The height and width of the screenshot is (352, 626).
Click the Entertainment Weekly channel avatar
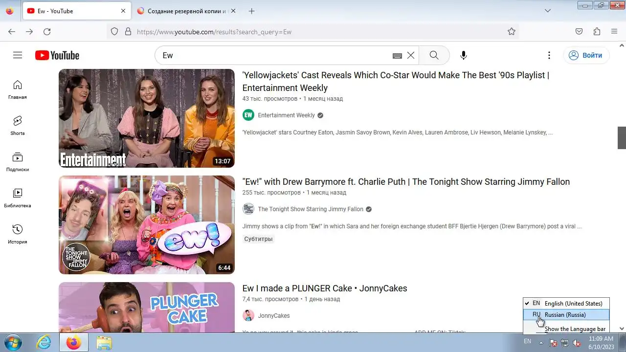coord(248,115)
